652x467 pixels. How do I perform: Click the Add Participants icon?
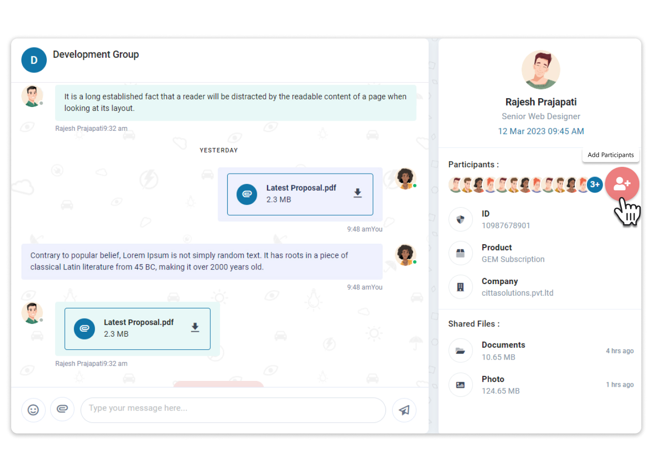(x=622, y=184)
